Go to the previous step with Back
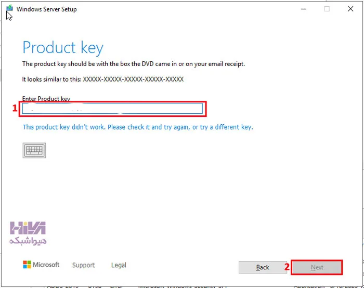 pyautogui.click(x=263, y=267)
